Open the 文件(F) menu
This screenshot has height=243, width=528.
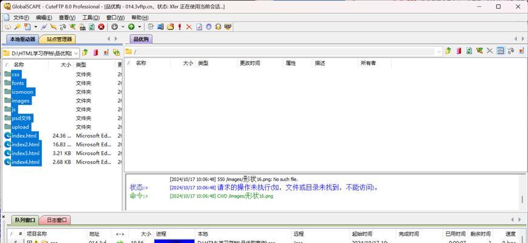tap(21, 18)
